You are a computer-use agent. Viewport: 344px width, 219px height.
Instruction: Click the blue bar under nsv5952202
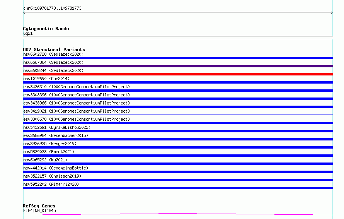178,188
